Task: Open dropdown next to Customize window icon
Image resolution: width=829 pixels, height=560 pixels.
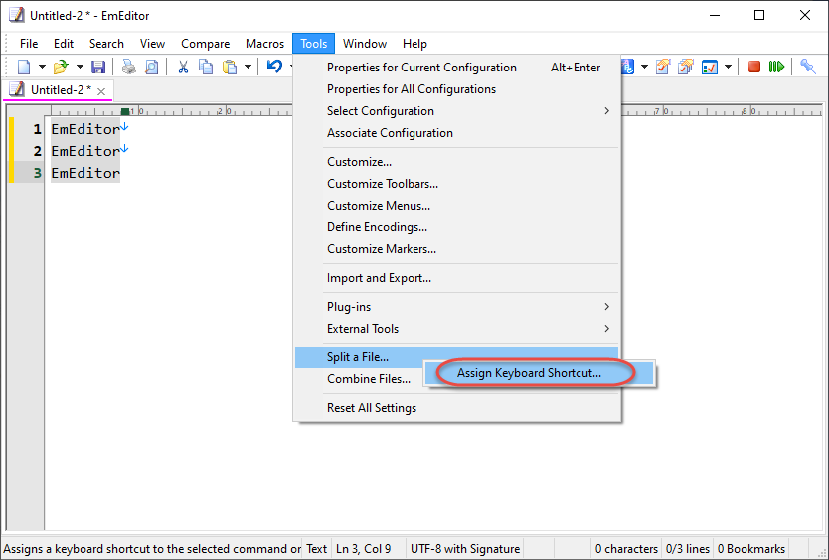Action: point(728,68)
